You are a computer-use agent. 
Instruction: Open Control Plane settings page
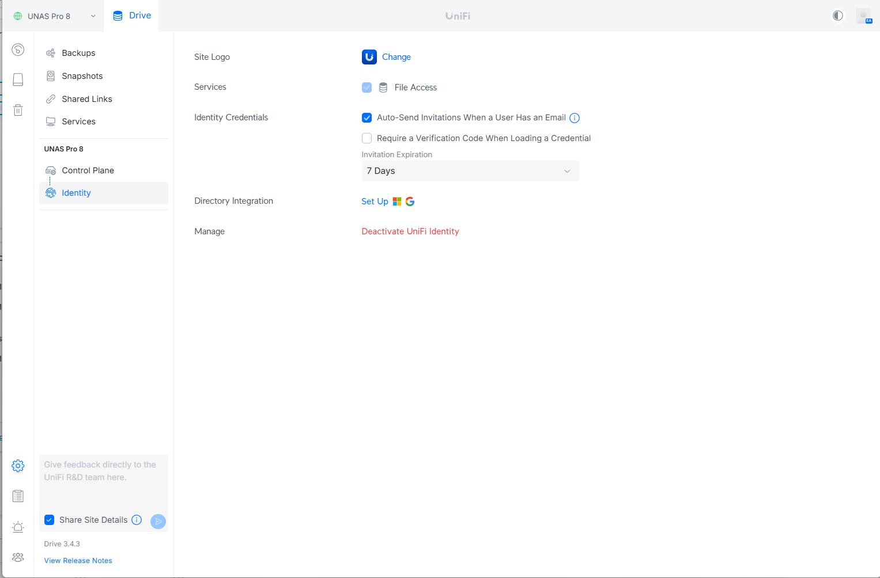[88, 170]
